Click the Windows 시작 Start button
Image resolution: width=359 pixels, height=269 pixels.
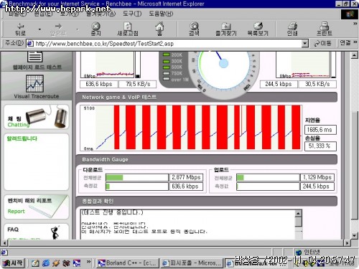click(13, 263)
